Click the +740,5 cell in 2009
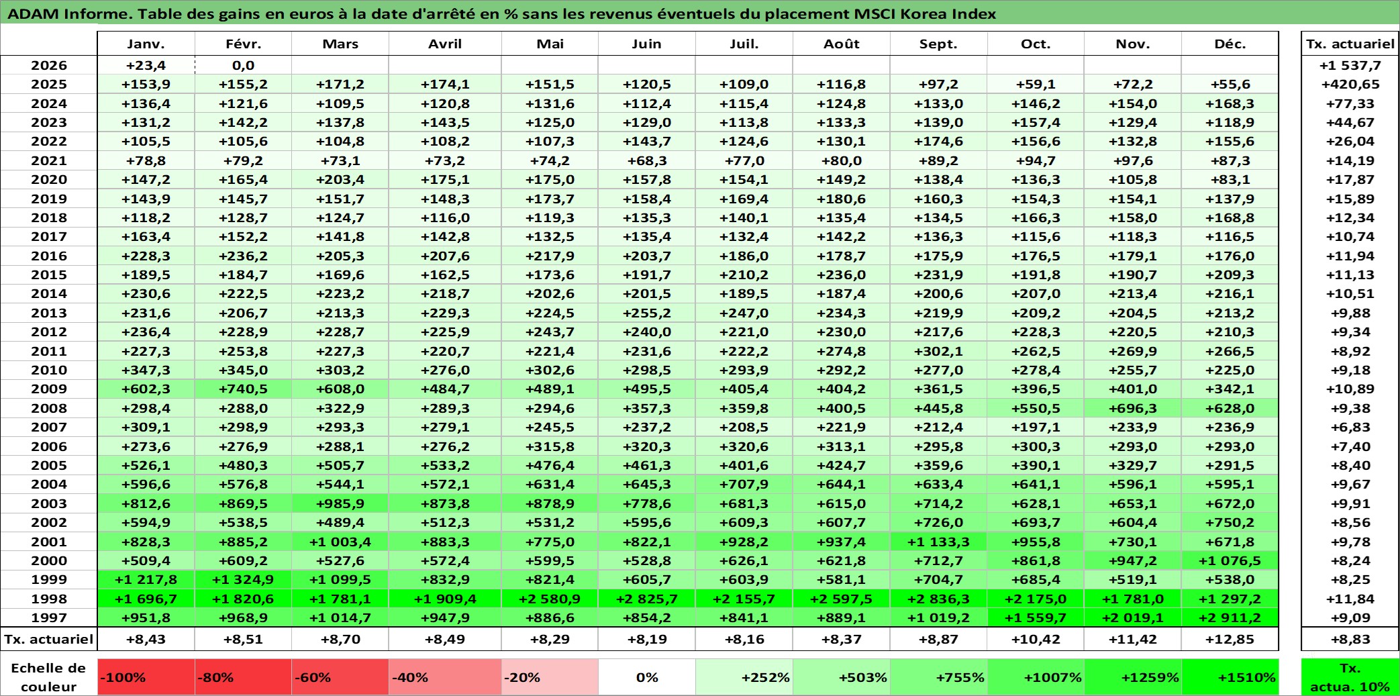The height and width of the screenshot is (696, 1400). pos(243,389)
